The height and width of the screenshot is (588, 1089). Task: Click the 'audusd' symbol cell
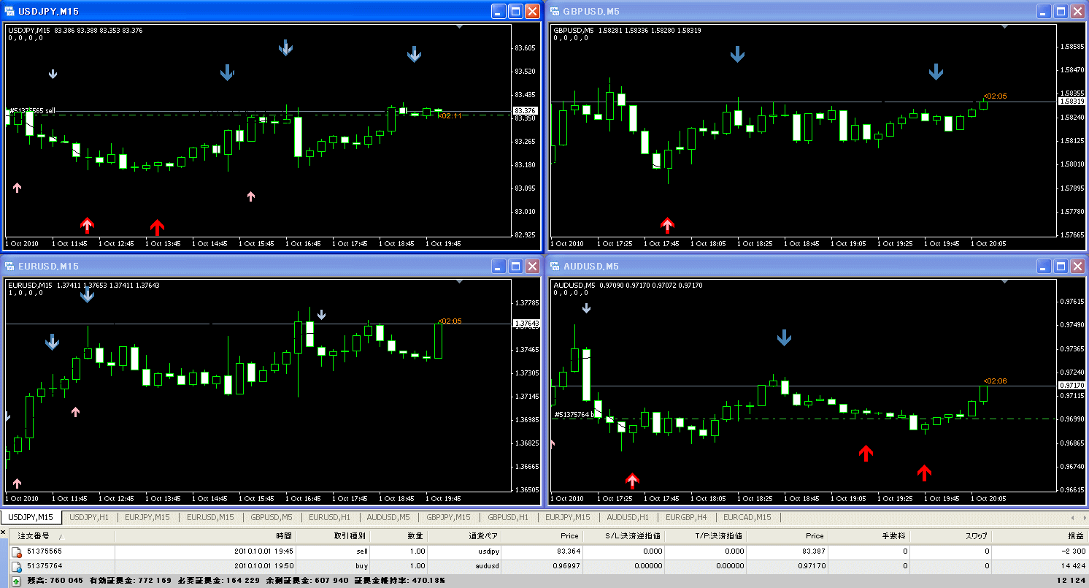(x=488, y=565)
